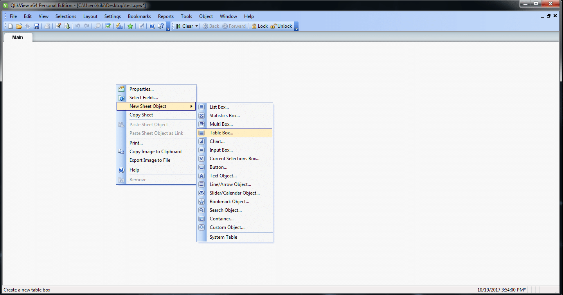Click the Open file folder icon

pyautogui.click(x=19, y=26)
